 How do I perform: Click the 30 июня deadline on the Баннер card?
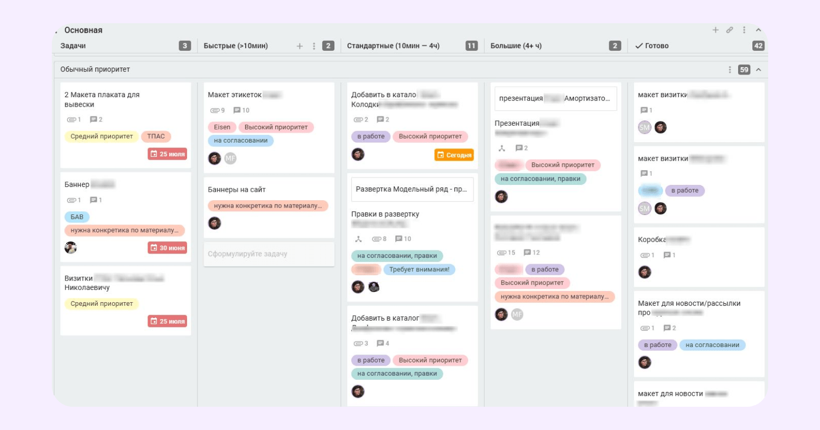click(x=167, y=248)
